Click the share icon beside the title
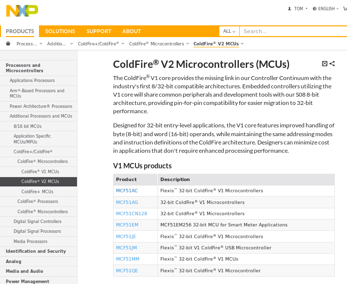This screenshot has width=347, height=284. 332,63
